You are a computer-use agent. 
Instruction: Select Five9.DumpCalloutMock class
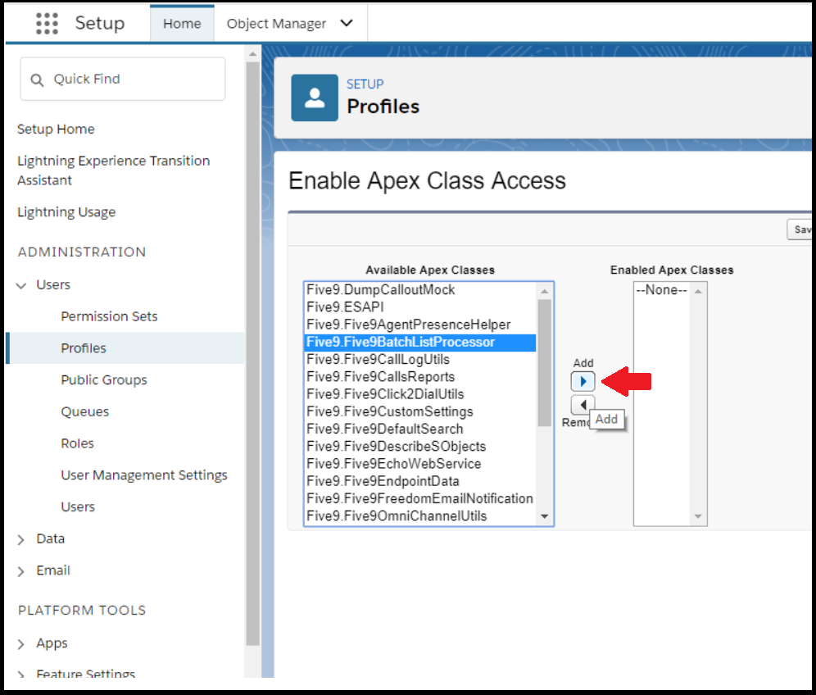[420, 290]
